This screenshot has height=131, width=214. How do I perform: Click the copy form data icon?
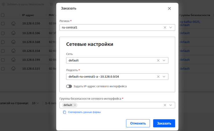[x=64, y=112]
